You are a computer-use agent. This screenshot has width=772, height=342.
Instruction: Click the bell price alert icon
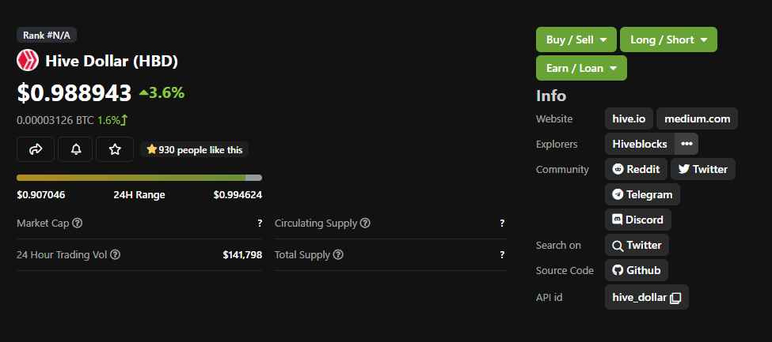coord(75,149)
